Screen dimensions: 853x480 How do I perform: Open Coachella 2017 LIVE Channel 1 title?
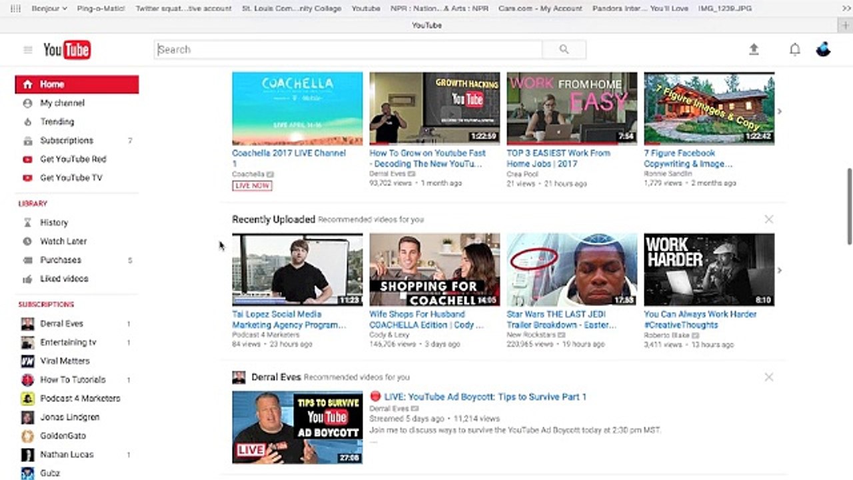(289, 158)
